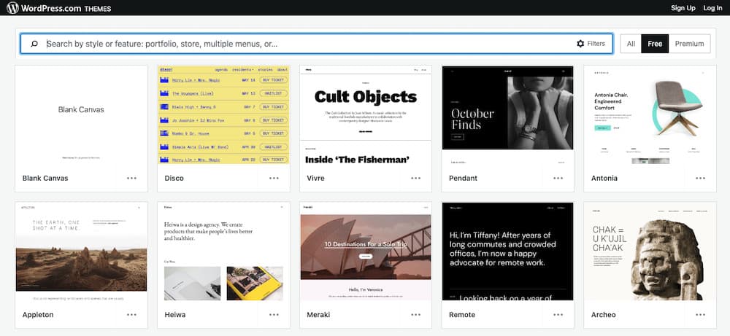Image resolution: width=730 pixels, height=336 pixels.
Task: Open the Remote theme preview thumbnail
Action: 508,251
